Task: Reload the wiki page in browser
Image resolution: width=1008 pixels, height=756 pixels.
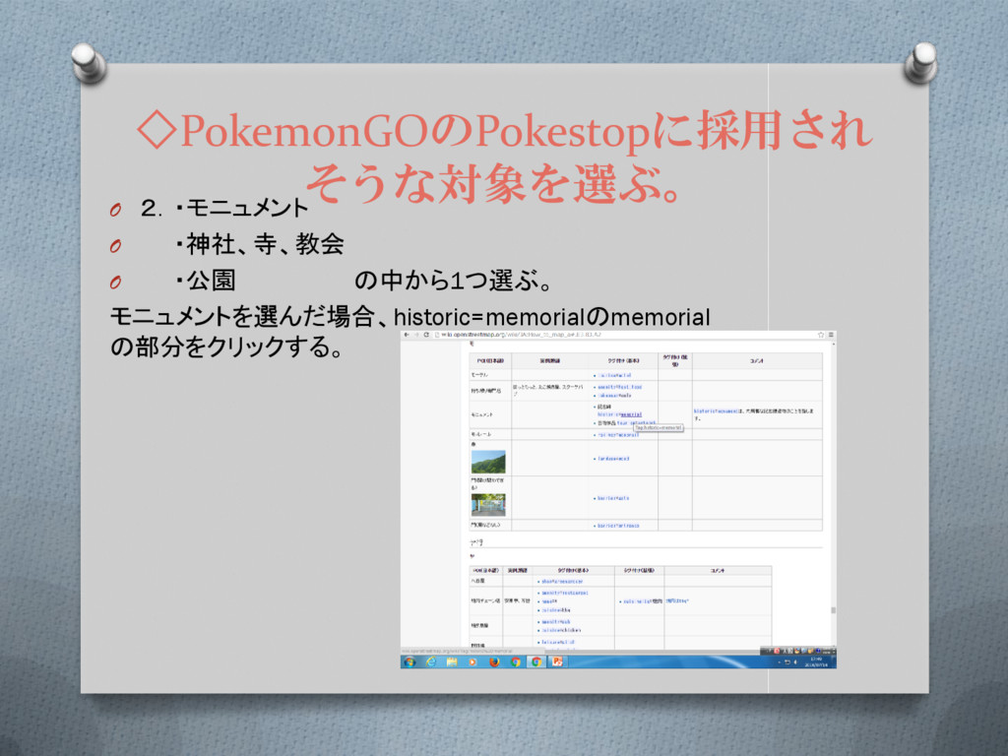Action: click(x=426, y=335)
